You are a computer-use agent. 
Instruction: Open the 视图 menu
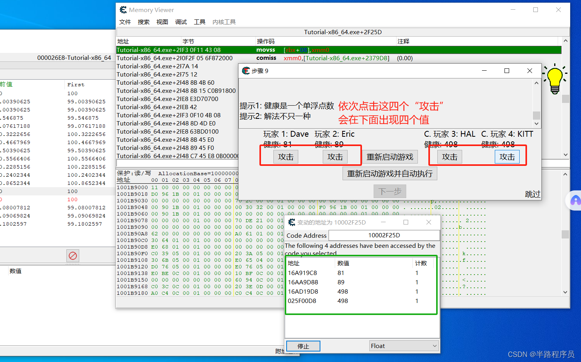click(x=162, y=22)
